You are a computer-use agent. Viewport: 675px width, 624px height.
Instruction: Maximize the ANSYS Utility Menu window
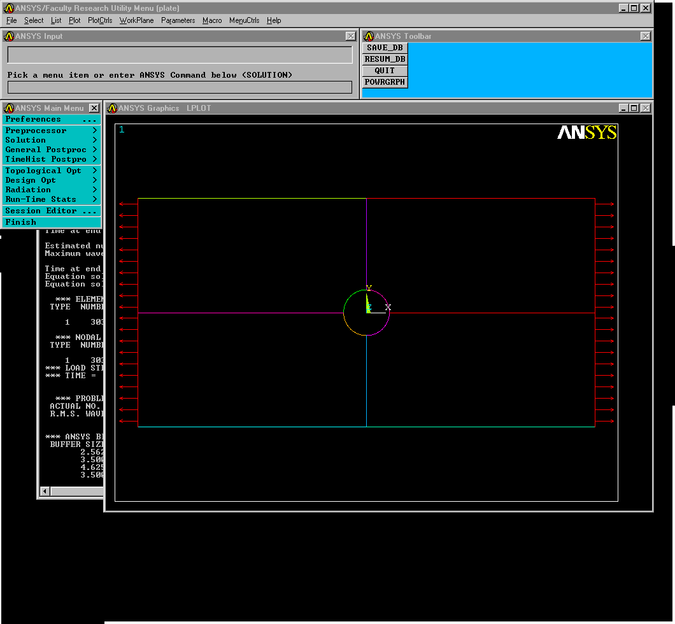(x=634, y=8)
